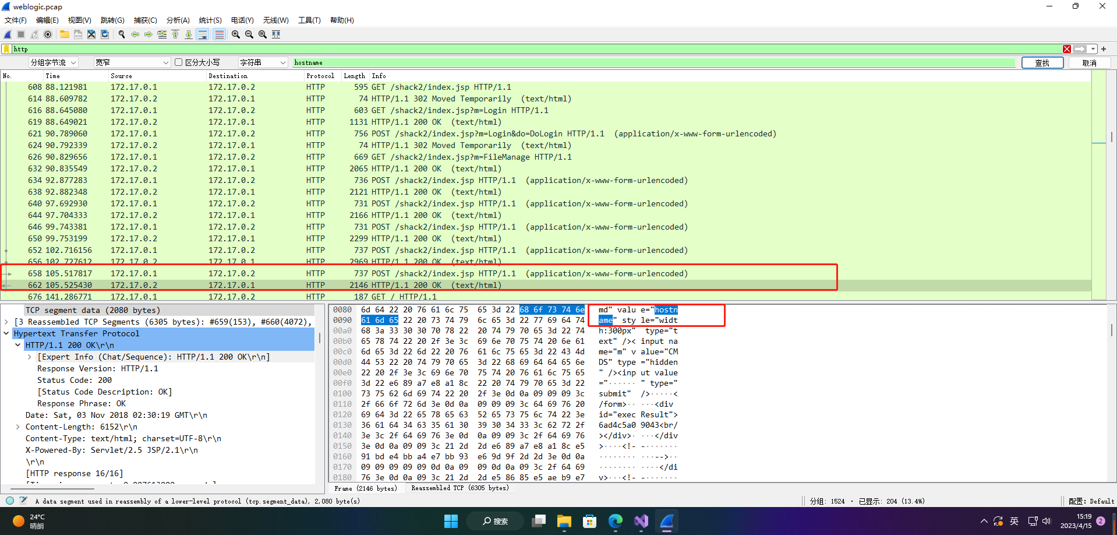Click the 取消 cancel button
This screenshot has width=1117, height=535.
(x=1089, y=63)
